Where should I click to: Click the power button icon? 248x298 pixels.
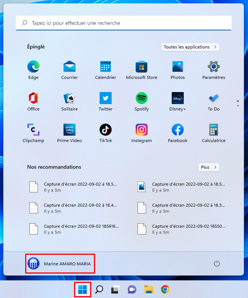click(x=217, y=263)
